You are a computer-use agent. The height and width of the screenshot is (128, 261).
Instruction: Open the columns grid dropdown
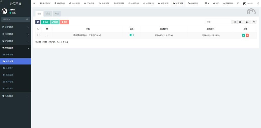click(241, 22)
